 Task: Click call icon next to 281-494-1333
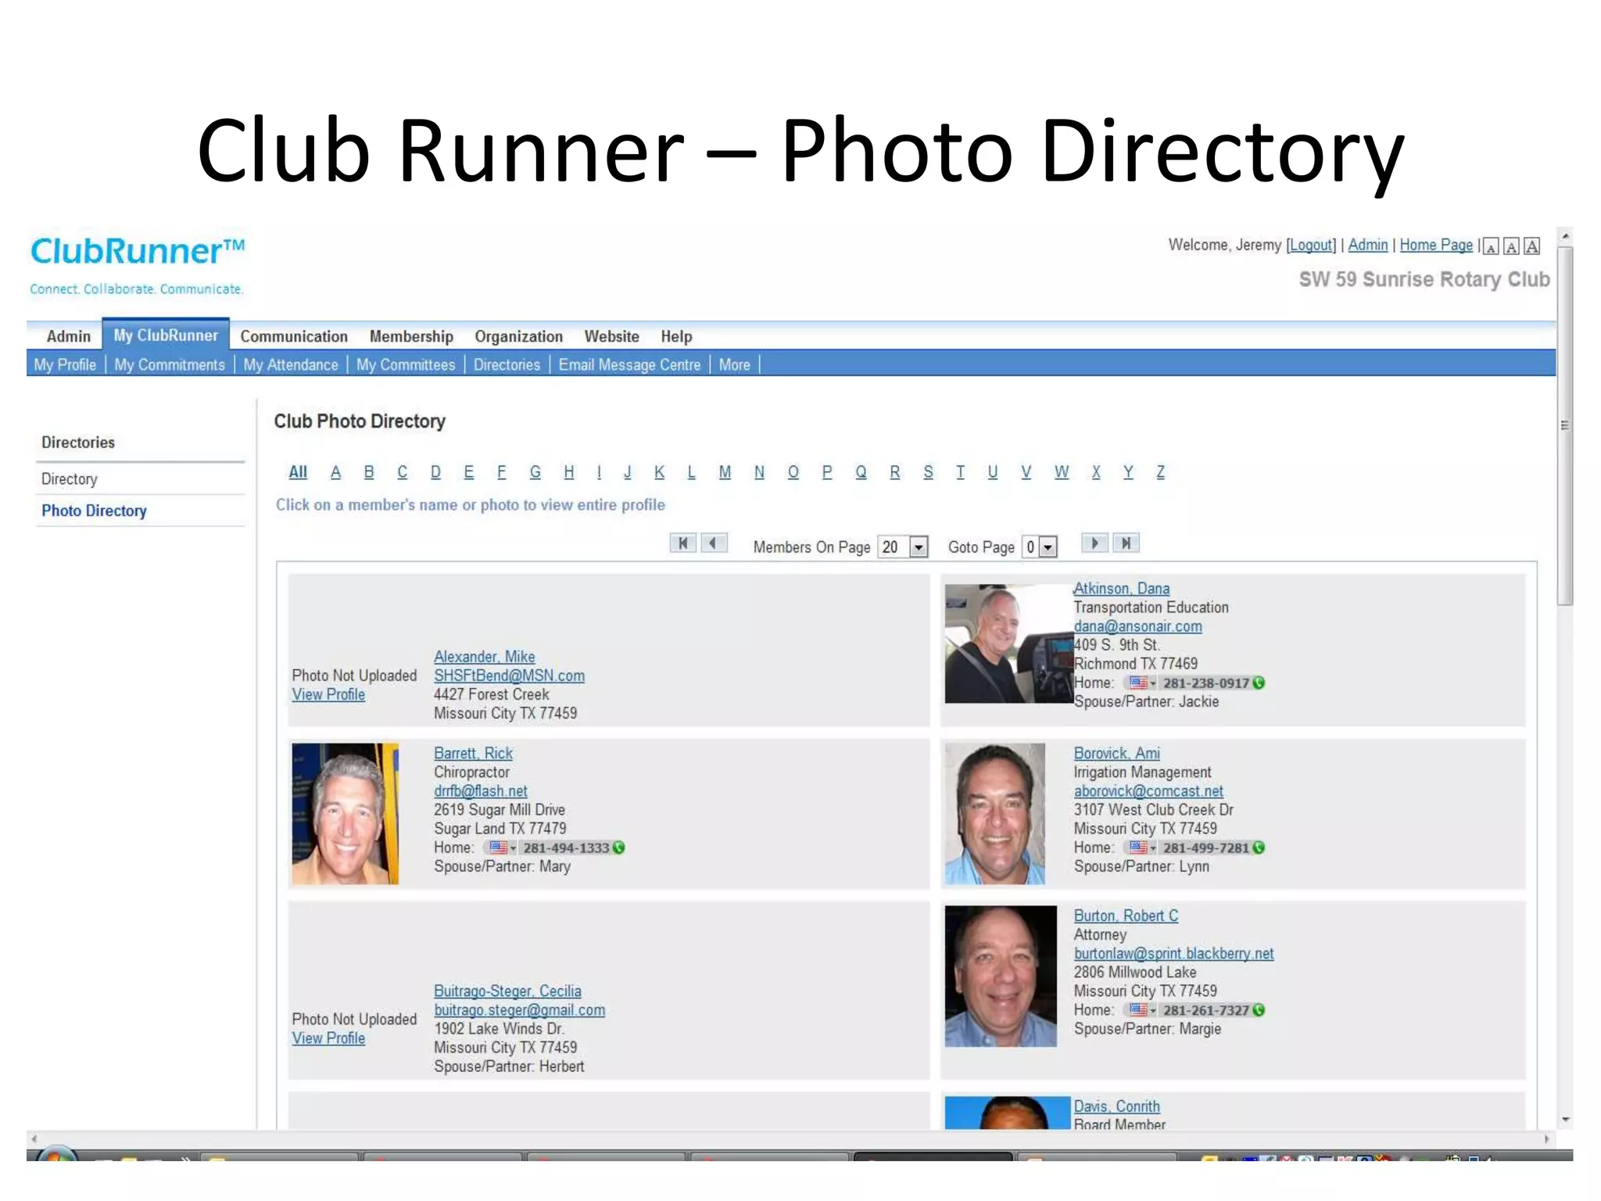point(618,848)
